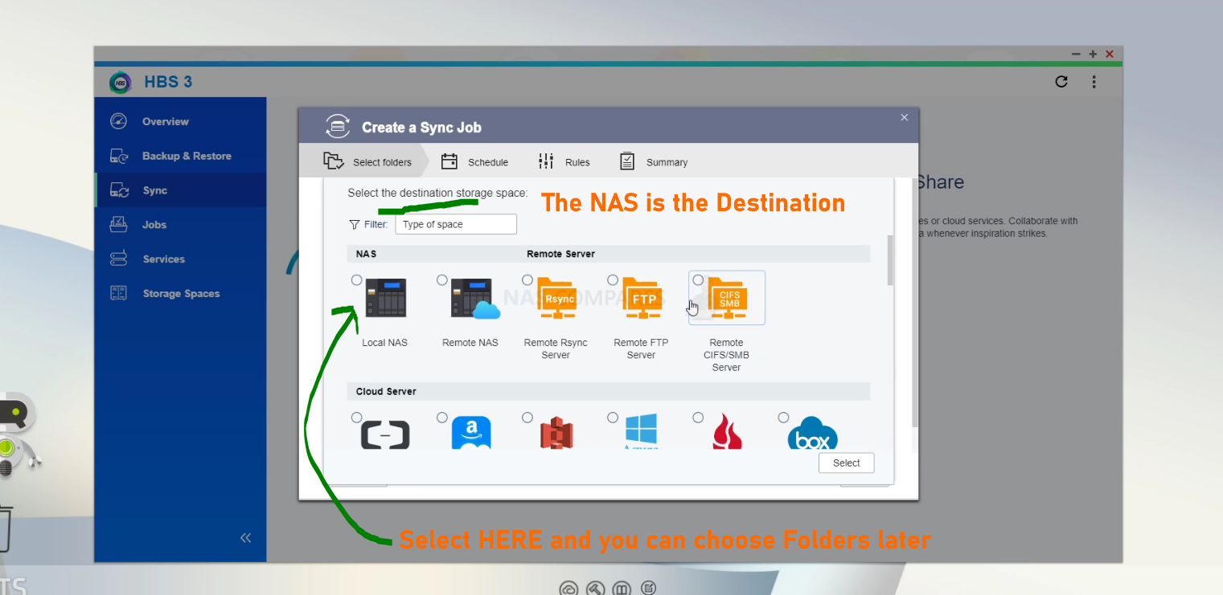Click the Box cloud logo
The height and width of the screenshot is (595, 1223).
click(812, 433)
